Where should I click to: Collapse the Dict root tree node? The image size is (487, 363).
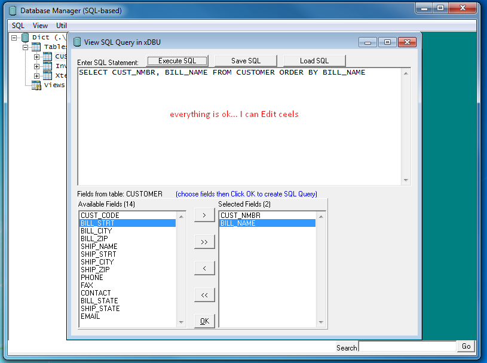(x=14, y=38)
